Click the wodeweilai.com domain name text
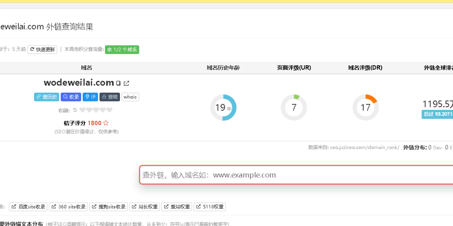453x226 pixels. [79, 83]
